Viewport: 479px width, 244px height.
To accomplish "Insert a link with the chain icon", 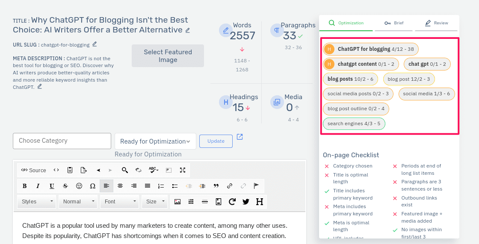I will pyautogui.click(x=230, y=186).
